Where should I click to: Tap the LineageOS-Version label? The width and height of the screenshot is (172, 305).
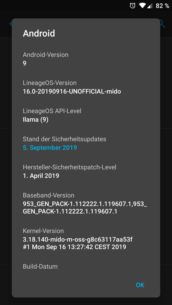tap(50, 83)
